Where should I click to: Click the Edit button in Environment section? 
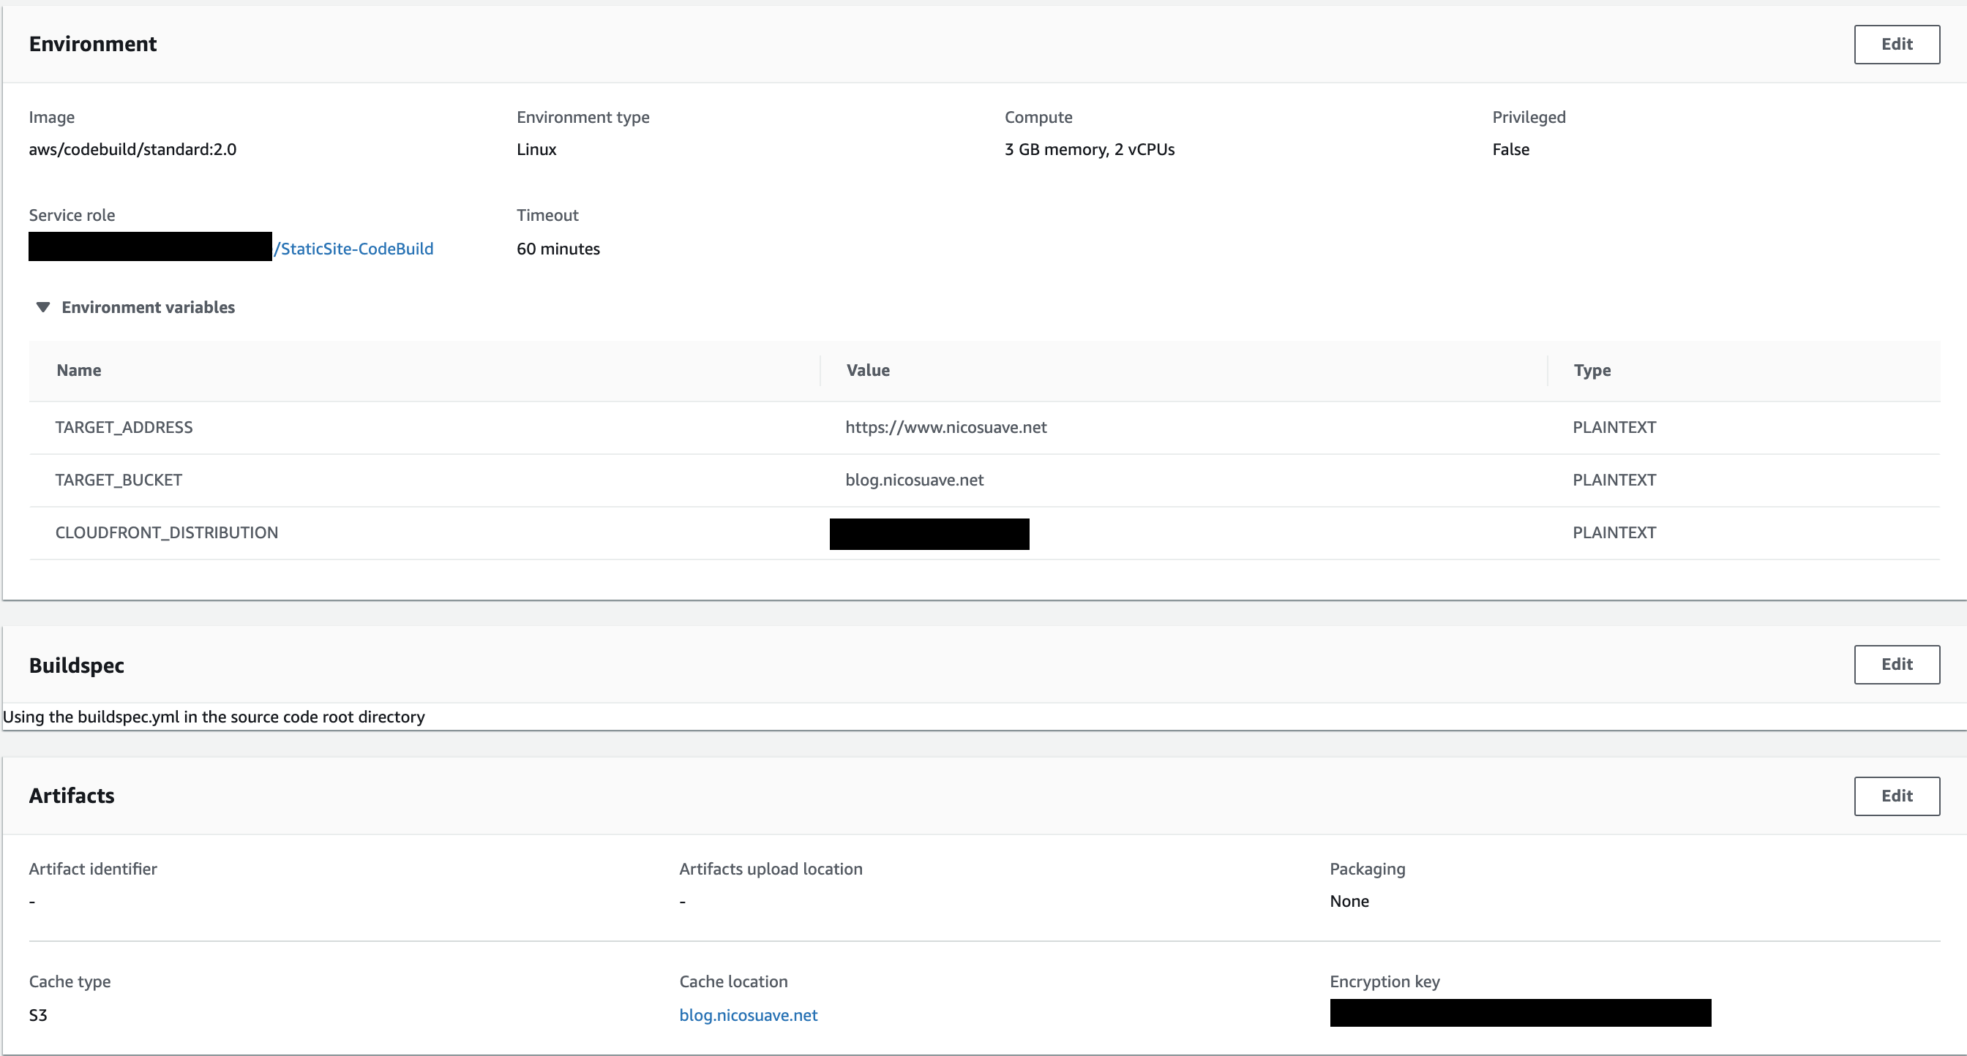point(1896,45)
